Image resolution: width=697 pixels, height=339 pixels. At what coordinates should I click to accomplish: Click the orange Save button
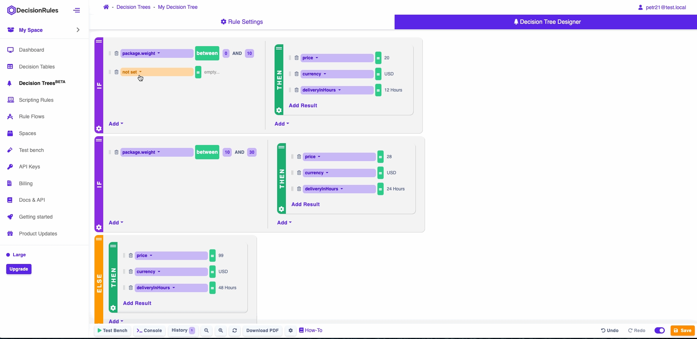(682, 330)
